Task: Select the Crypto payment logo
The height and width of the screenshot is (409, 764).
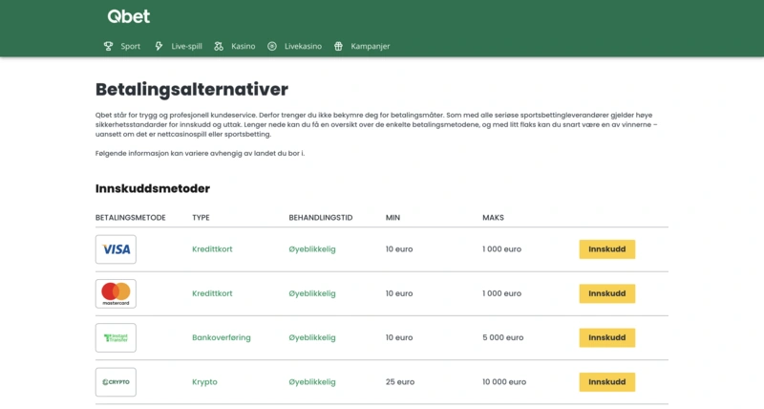Action: pyautogui.click(x=116, y=381)
